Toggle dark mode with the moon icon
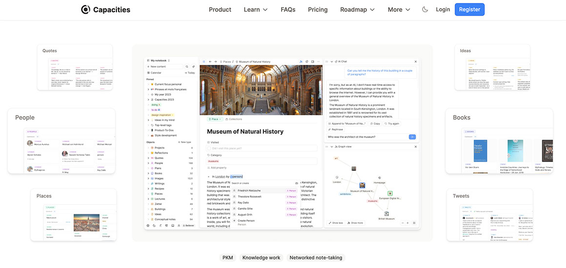The width and height of the screenshot is (566, 268). [x=424, y=9]
